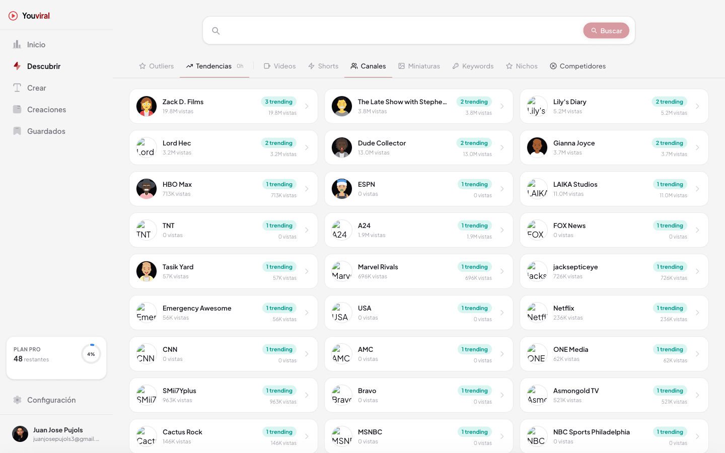725x453 pixels.
Task: Click Tasik Yard channel avatar
Action: coord(147,271)
